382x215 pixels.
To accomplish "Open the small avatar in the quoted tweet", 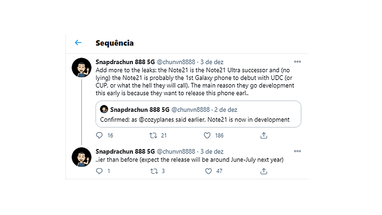I will 104,109.
